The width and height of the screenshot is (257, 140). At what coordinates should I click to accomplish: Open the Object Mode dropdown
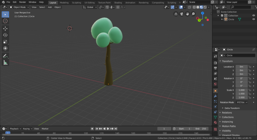click(x=19, y=7)
